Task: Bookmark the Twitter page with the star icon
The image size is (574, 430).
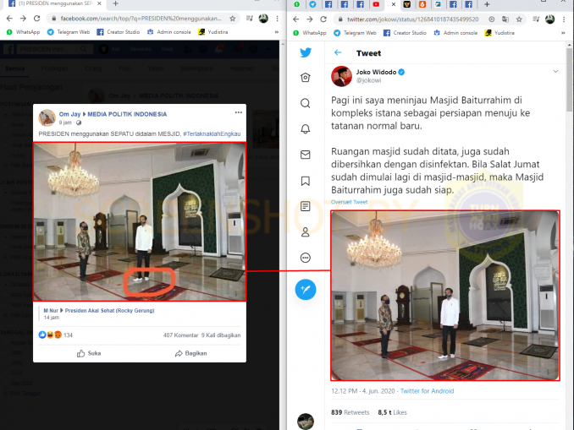Action: click(x=519, y=19)
